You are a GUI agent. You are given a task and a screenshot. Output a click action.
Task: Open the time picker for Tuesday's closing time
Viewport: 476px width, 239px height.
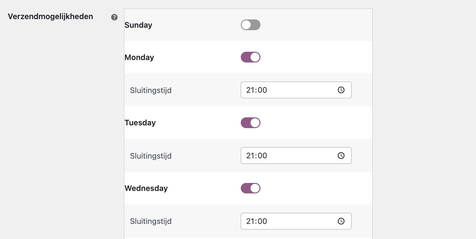click(341, 156)
